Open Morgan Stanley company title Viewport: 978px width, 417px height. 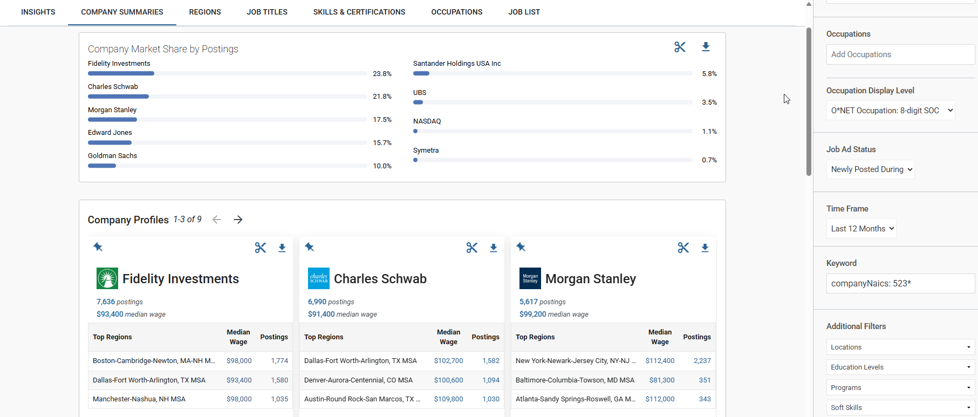(x=591, y=279)
